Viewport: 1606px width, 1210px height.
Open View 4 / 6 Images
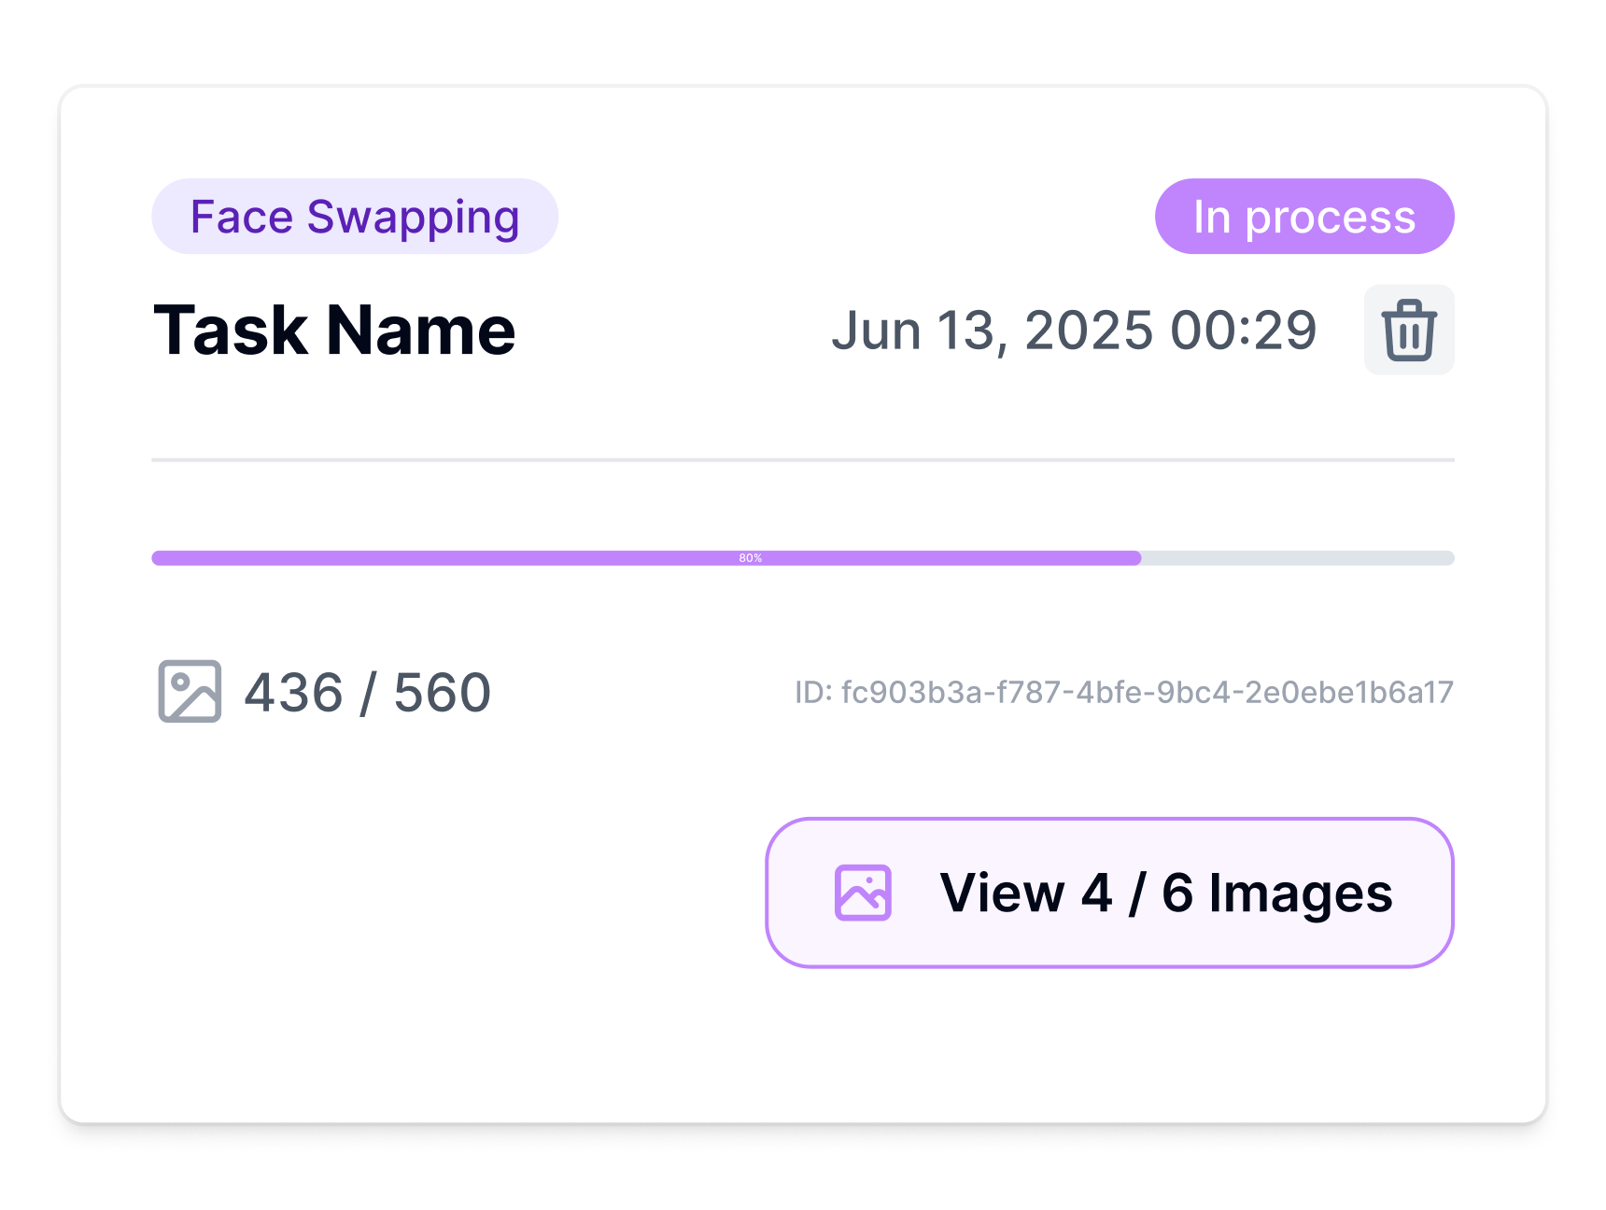pyautogui.click(x=1109, y=893)
